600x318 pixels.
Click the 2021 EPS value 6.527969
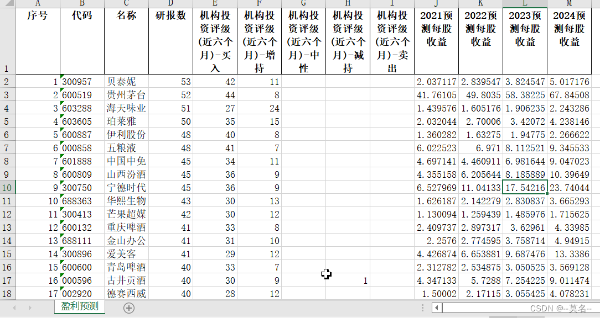(x=437, y=188)
